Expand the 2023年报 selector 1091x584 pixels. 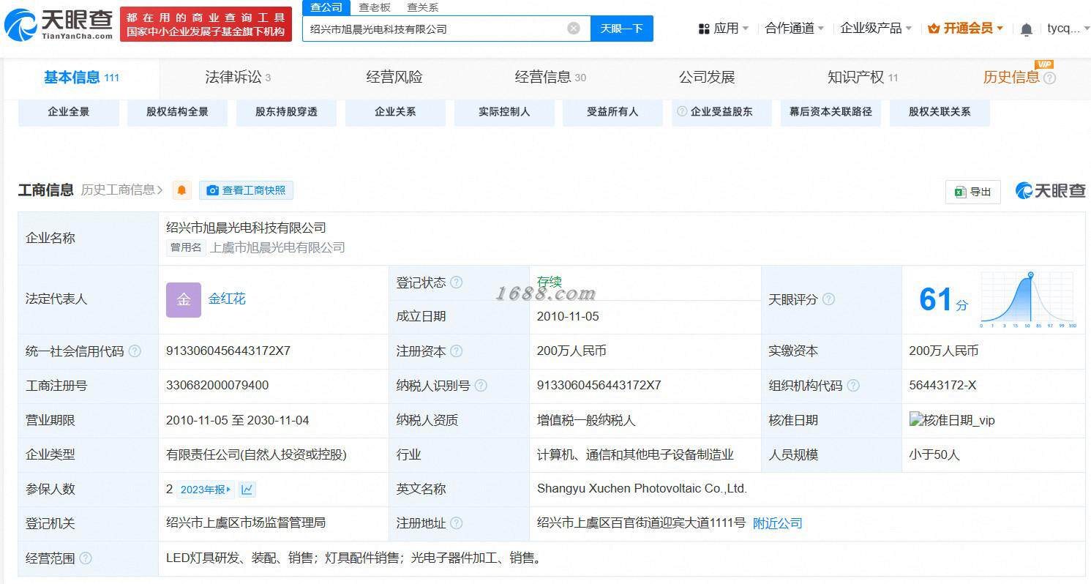click(205, 490)
